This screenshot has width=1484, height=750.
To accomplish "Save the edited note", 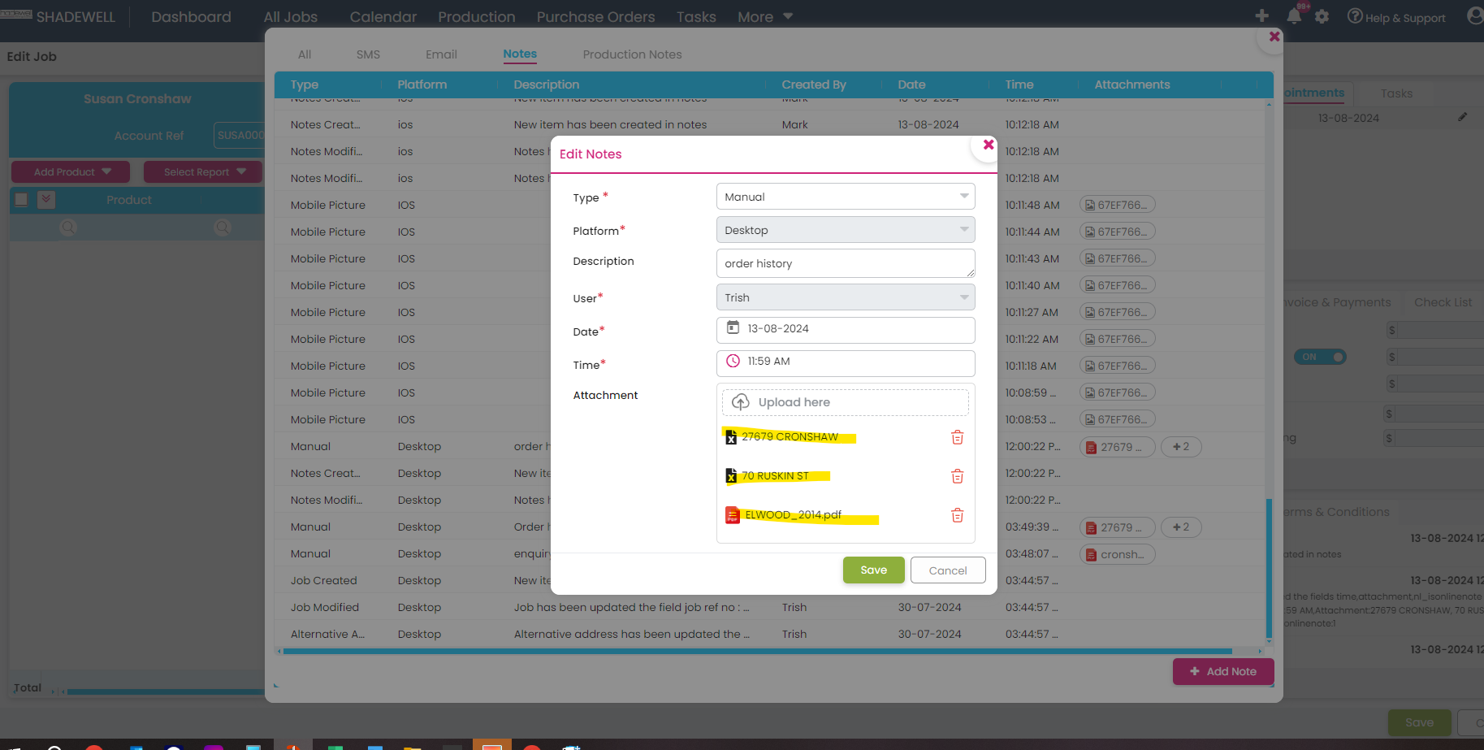I will [873, 570].
